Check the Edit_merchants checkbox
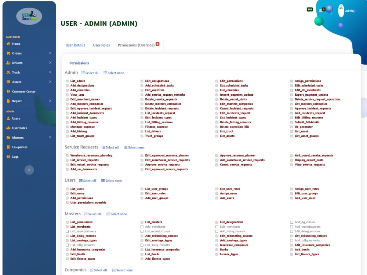 (x=217, y=227)
